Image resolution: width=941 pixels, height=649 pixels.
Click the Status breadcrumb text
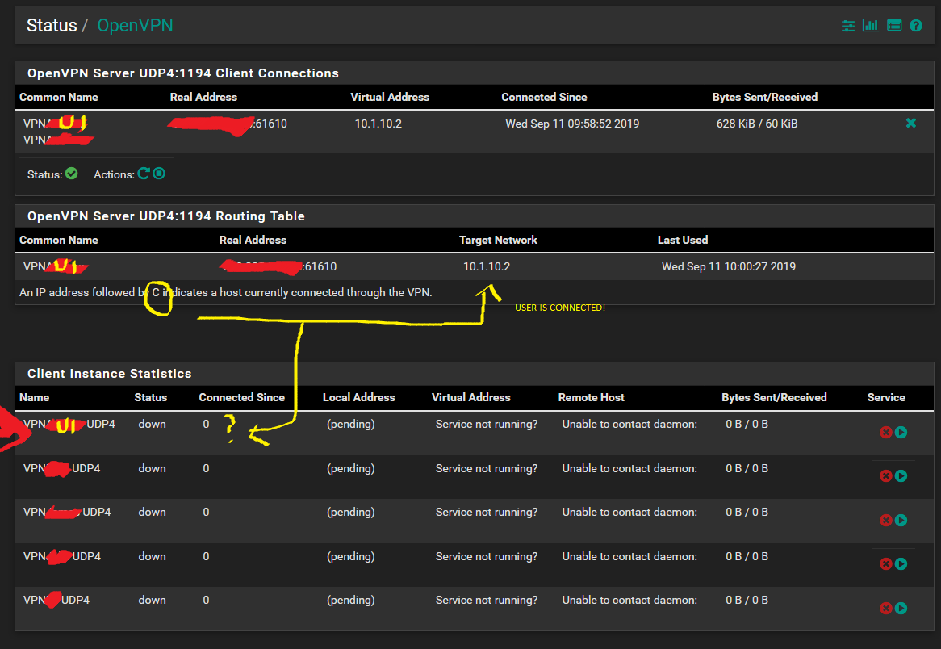coord(52,25)
